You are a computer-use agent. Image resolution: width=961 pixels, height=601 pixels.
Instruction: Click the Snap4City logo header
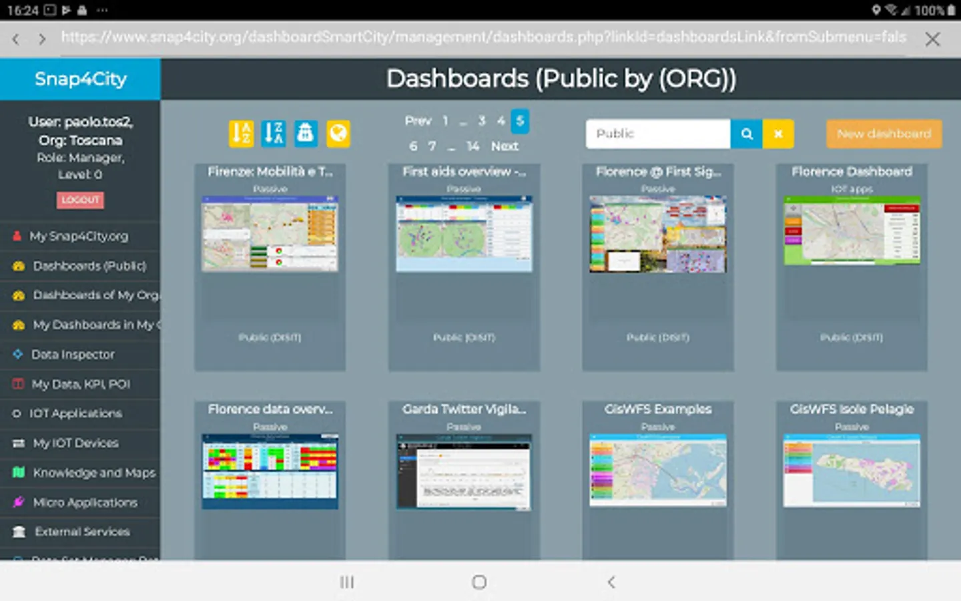pos(80,79)
